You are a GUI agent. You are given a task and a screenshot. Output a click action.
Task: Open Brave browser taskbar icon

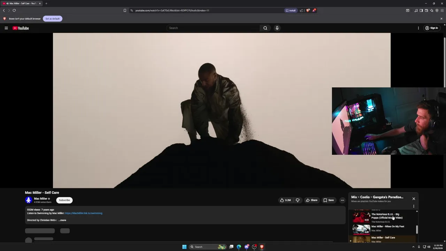point(262,247)
